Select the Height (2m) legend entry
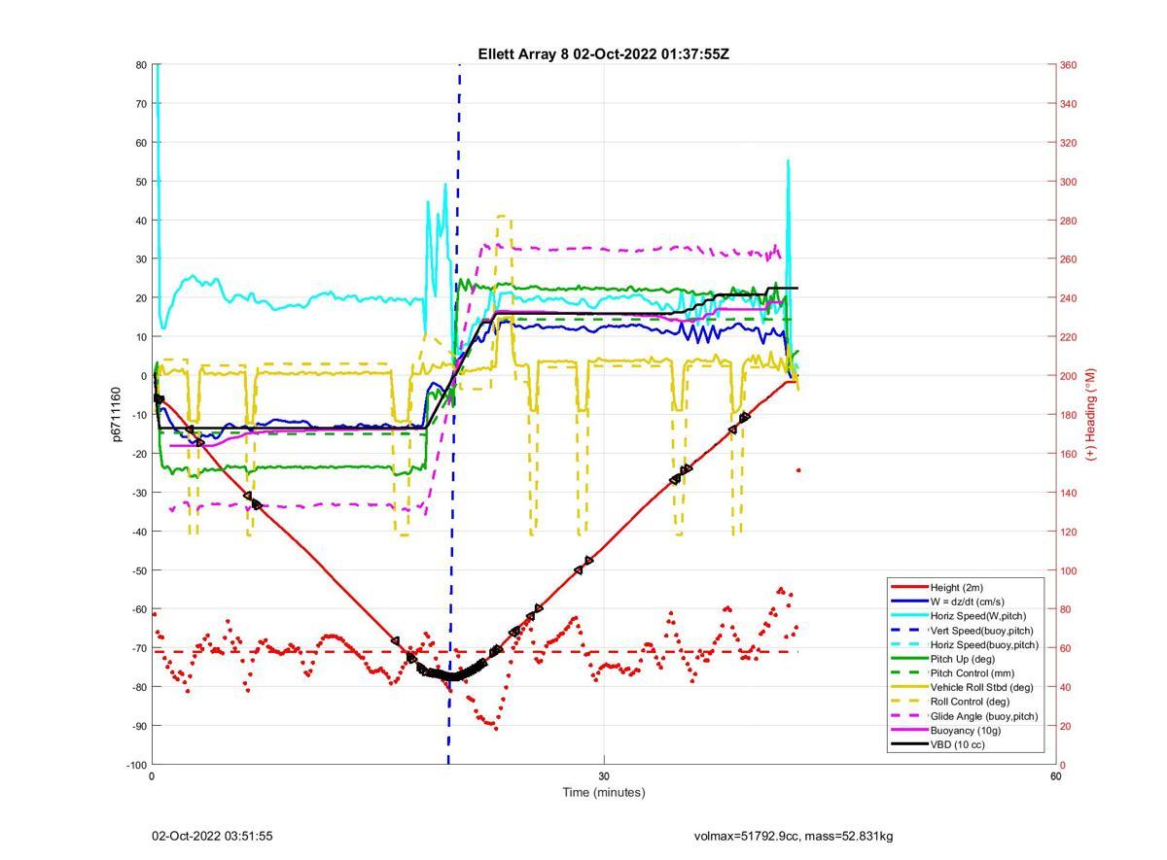1167x860 pixels. coord(957,588)
